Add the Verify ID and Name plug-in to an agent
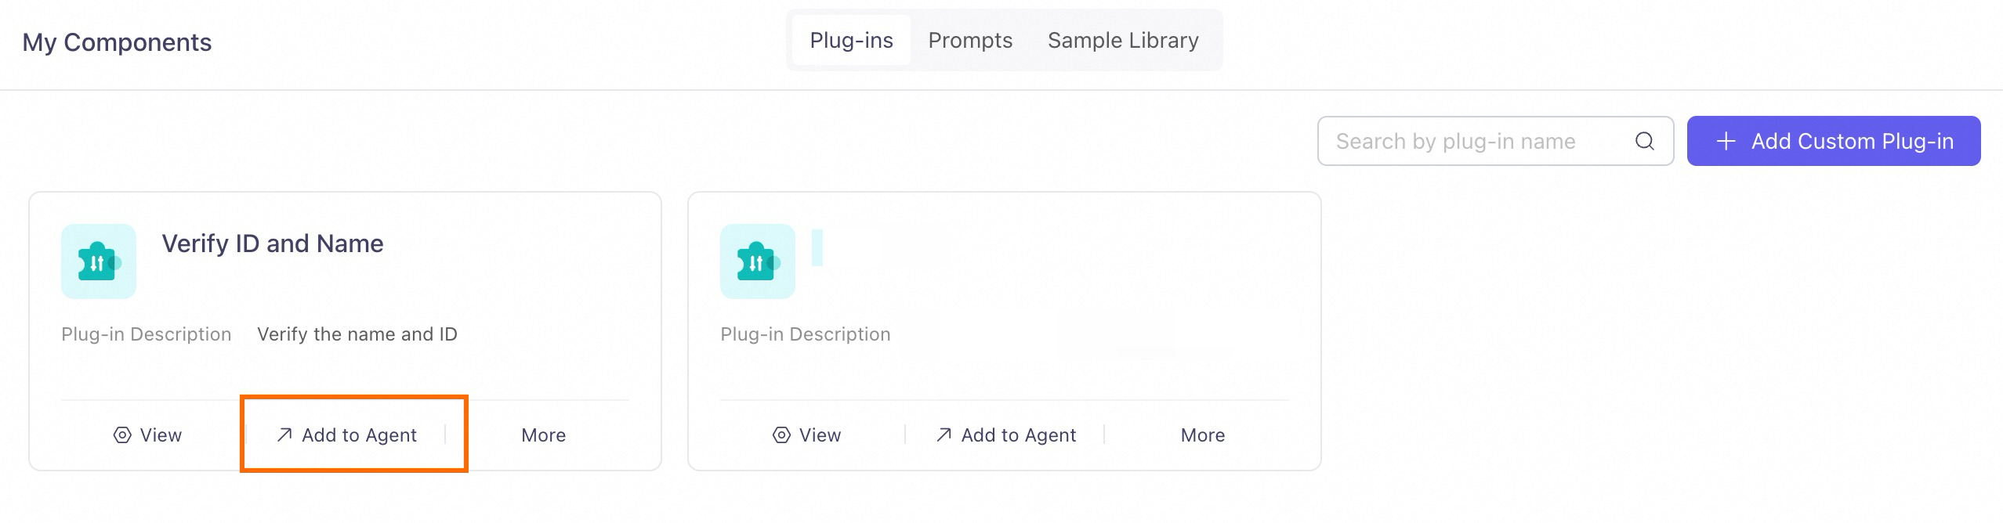 point(346,435)
